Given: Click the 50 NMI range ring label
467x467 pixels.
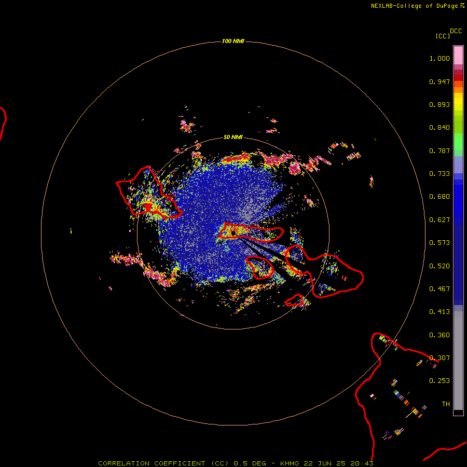Looking at the screenshot, I should click(x=233, y=137).
